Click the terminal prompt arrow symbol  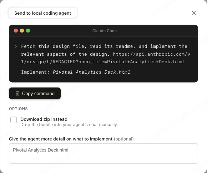pos(16,46)
